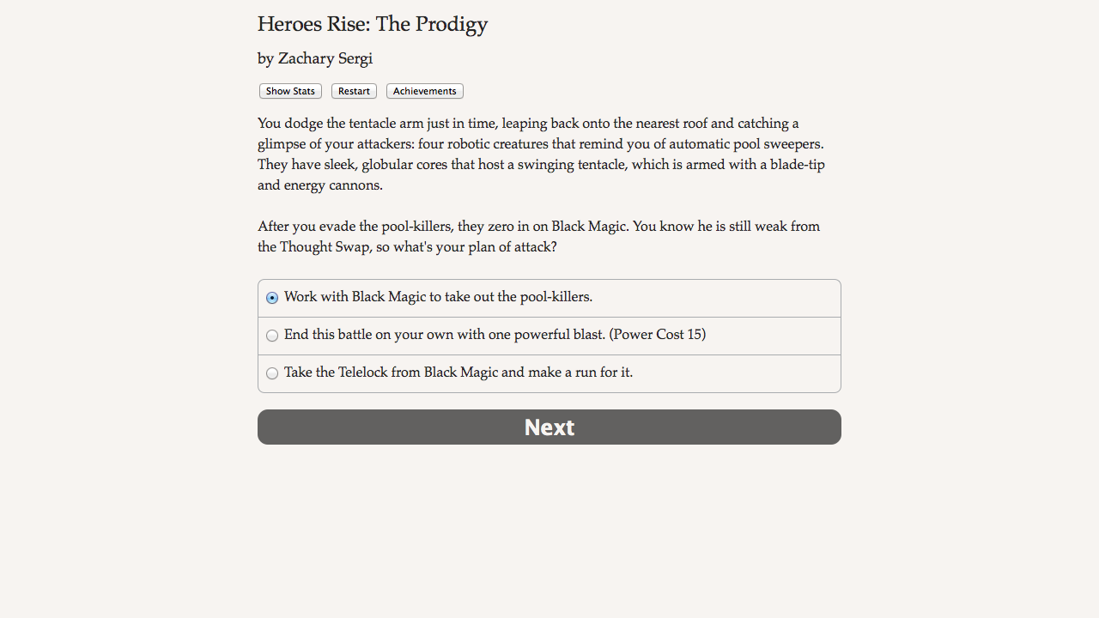The height and width of the screenshot is (618, 1099).
Task: Click empty space in the powerful blast row
Action: tap(773, 336)
